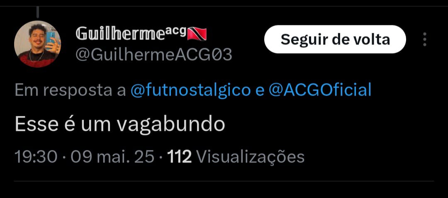This screenshot has height=198, width=448.
Task: Click the 112 views count
Action: 179,157
